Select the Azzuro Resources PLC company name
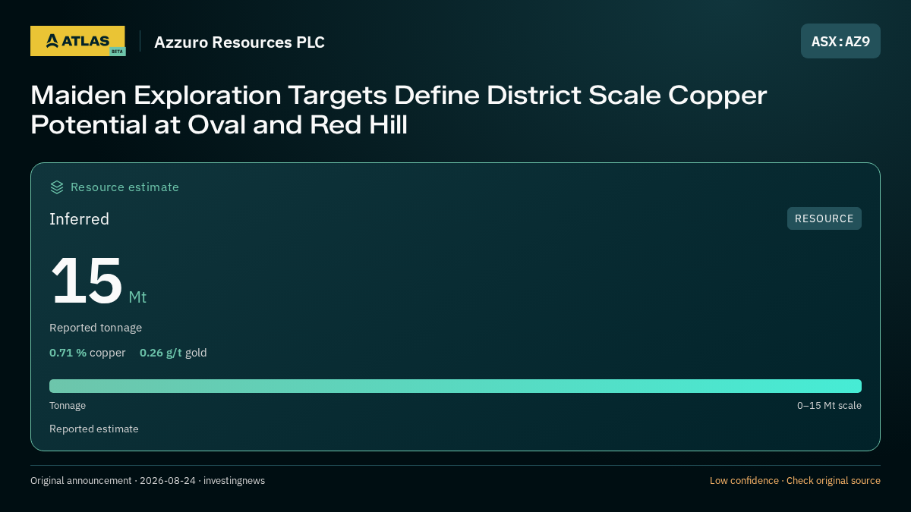The height and width of the screenshot is (512, 911). (239, 42)
